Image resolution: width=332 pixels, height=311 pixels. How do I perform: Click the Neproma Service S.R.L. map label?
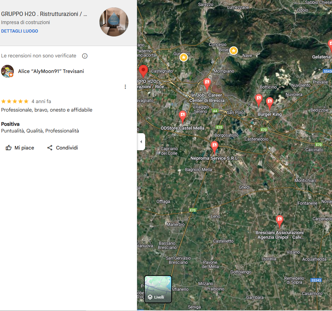[214, 158]
